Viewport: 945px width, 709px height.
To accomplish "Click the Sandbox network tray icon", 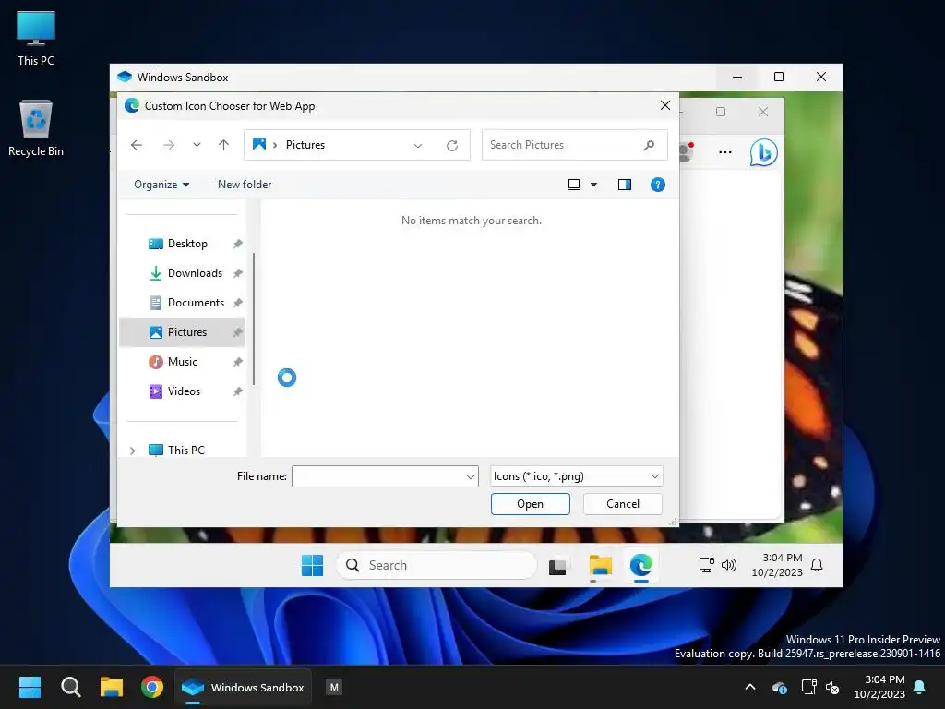I will [706, 565].
